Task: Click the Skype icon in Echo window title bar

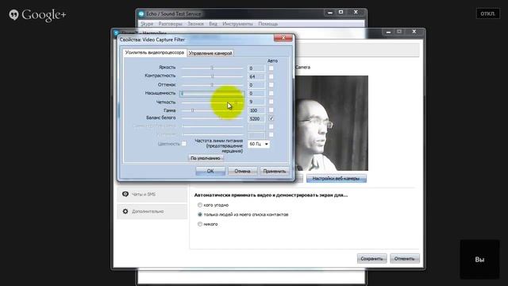Action: pyautogui.click(x=141, y=14)
